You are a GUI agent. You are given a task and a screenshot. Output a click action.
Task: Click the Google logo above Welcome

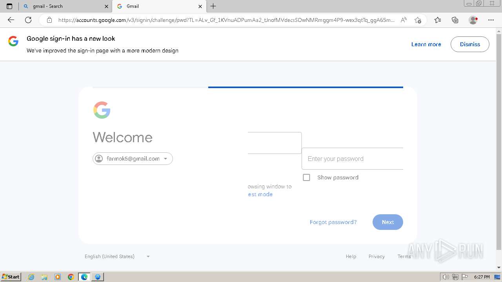(x=102, y=110)
